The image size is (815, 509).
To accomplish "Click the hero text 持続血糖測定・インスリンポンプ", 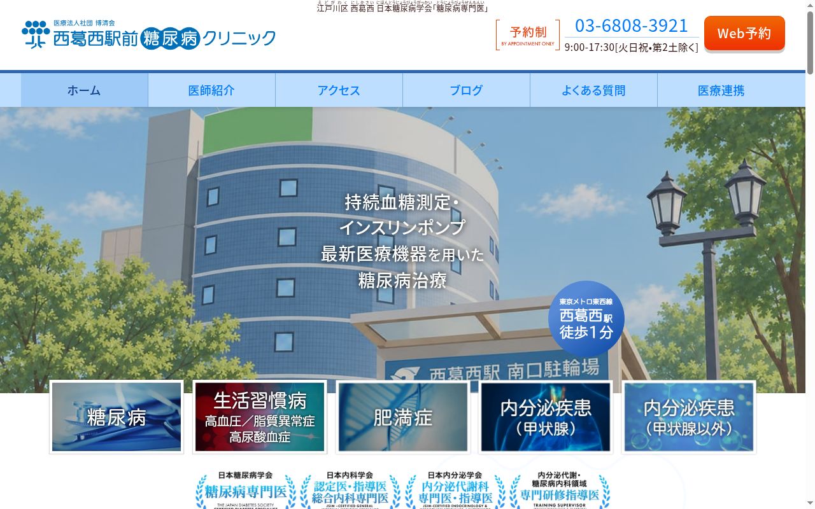I will 402,214.
